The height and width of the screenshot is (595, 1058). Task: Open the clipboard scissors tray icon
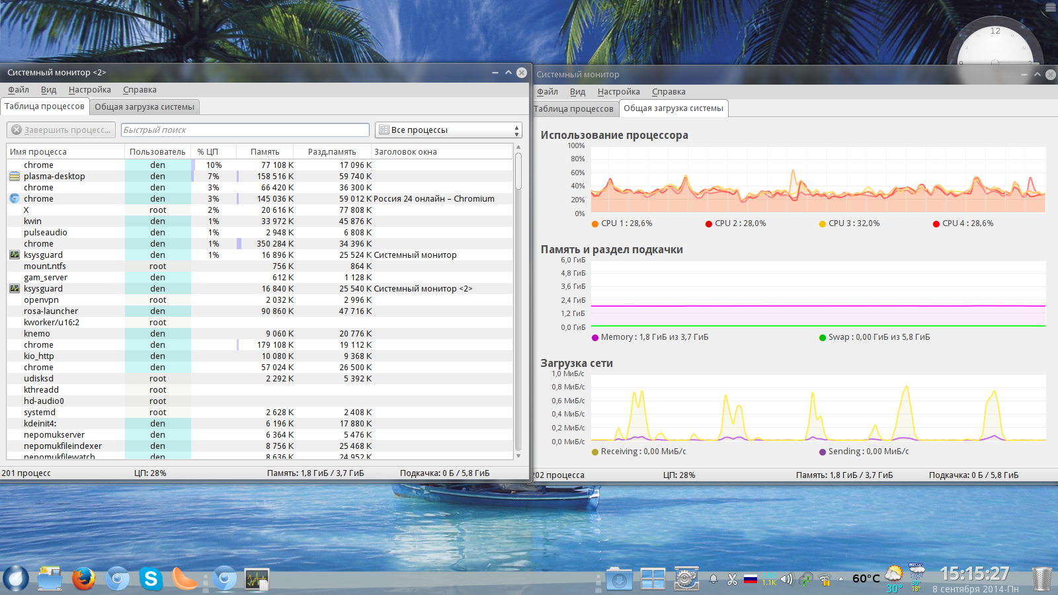click(x=732, y=580)
